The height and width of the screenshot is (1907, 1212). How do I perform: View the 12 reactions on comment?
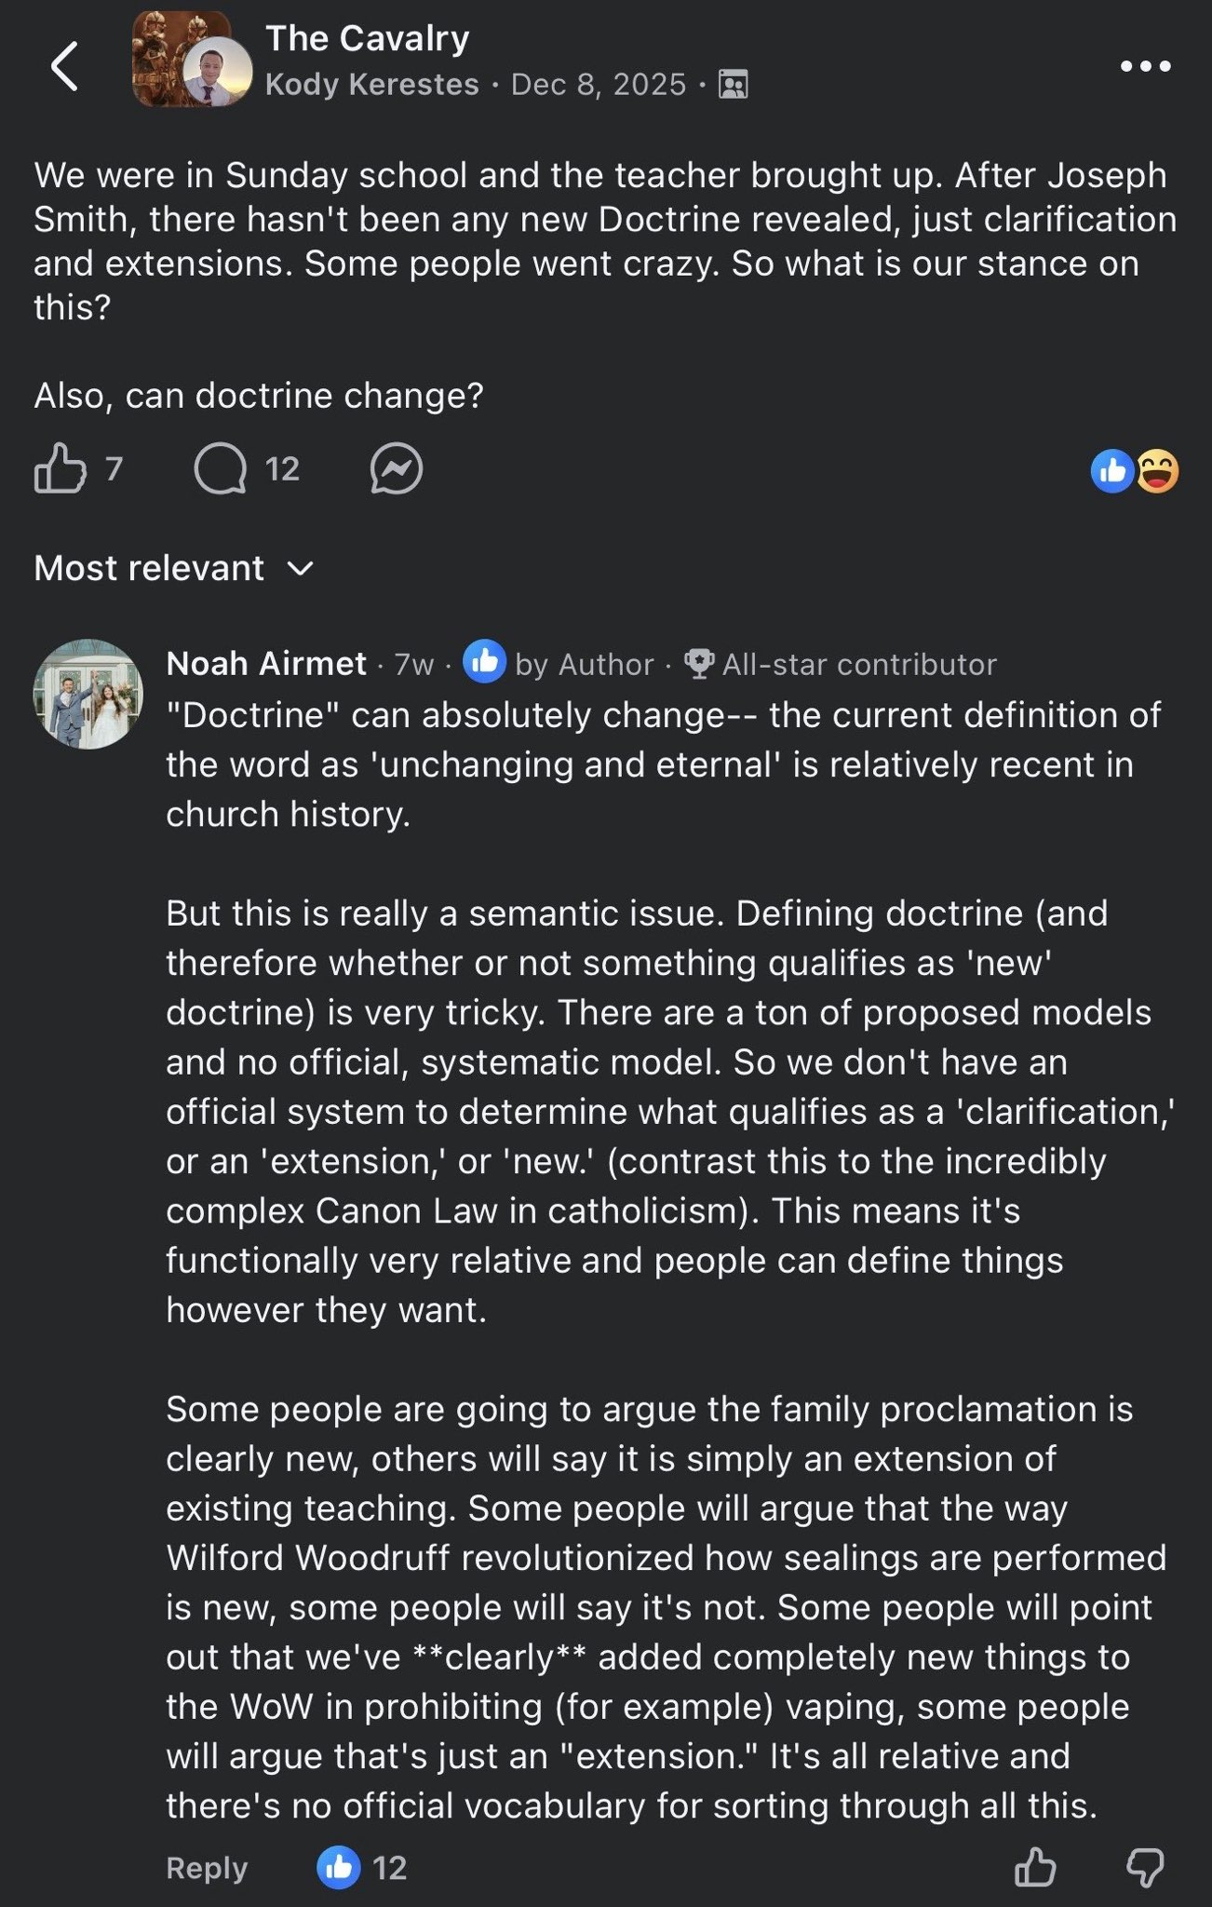361,1867
